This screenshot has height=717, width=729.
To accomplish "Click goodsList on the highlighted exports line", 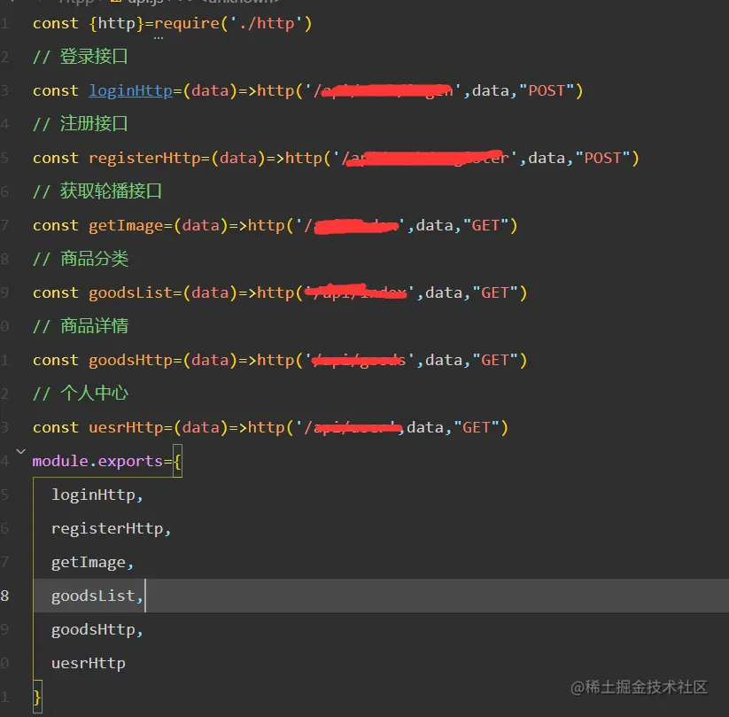I will 93,596.
